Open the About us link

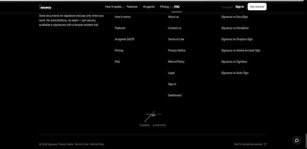[x=173, y=17]
